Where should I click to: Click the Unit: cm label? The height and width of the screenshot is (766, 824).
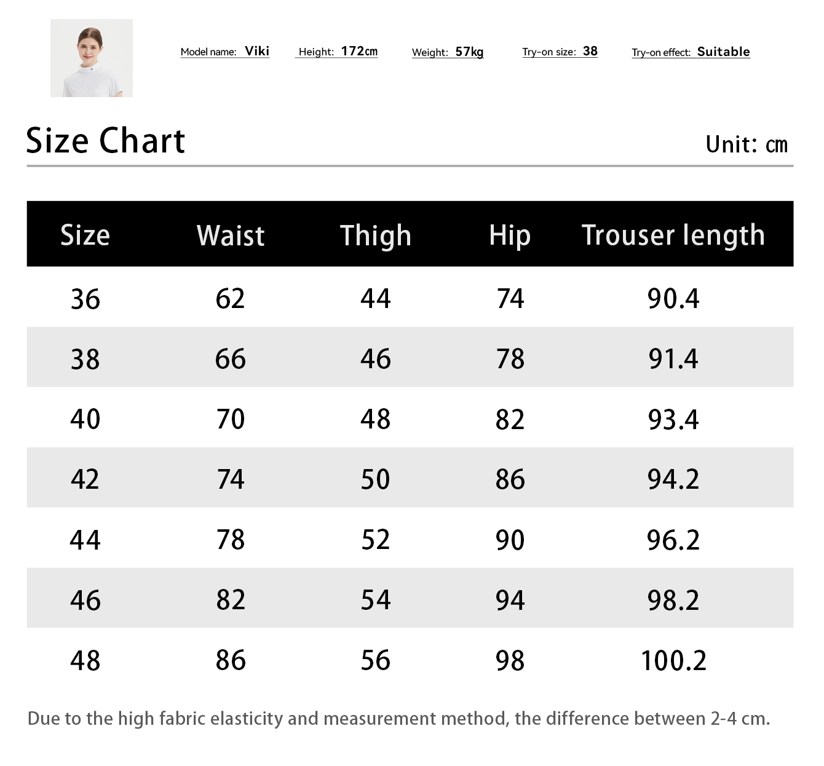click(x=746, y=144)
